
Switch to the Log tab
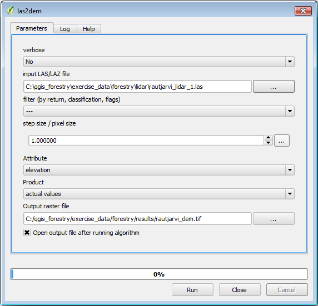click(65, 29)
